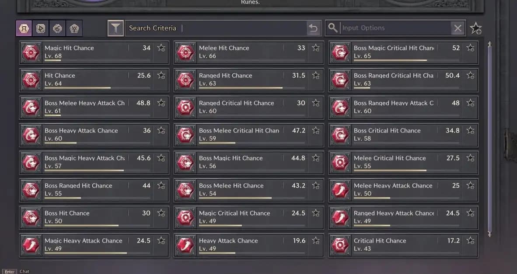Select the first rune category tab
This screenshot has height=274, width=517.
coord(23,28)
